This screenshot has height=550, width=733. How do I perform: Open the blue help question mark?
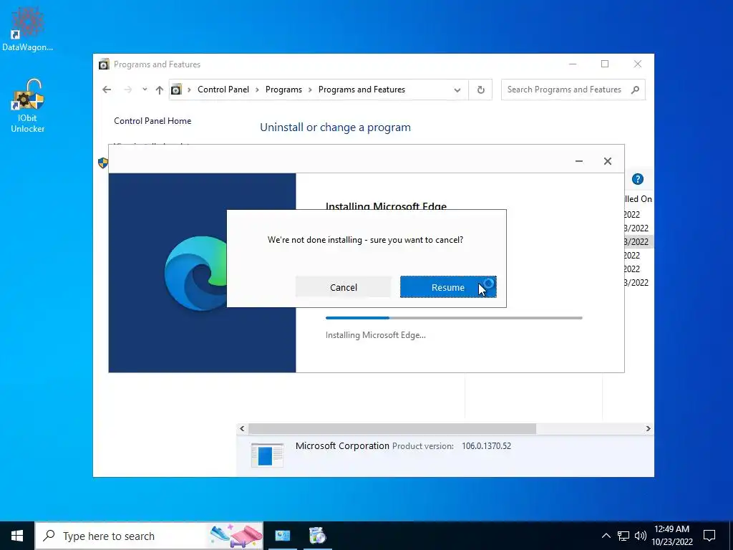pyautogui.click(x=637, y=179)
